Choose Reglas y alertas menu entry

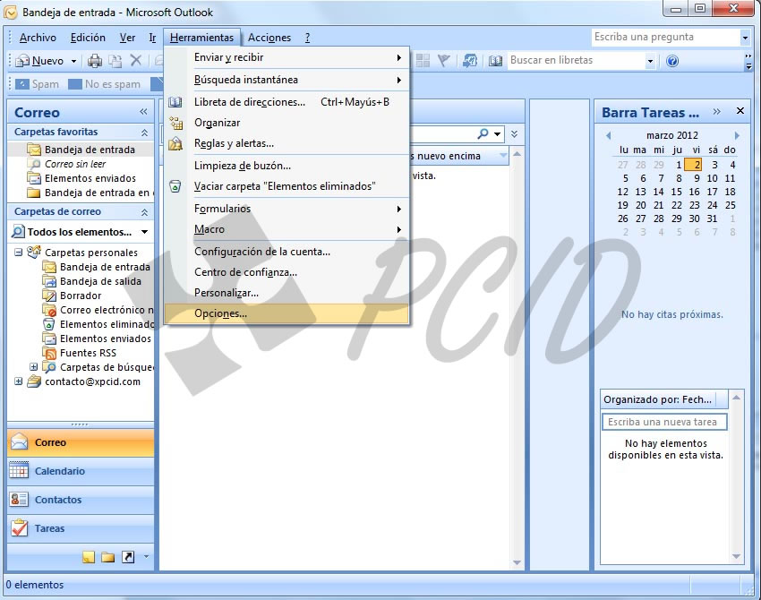tap(286, 143)
